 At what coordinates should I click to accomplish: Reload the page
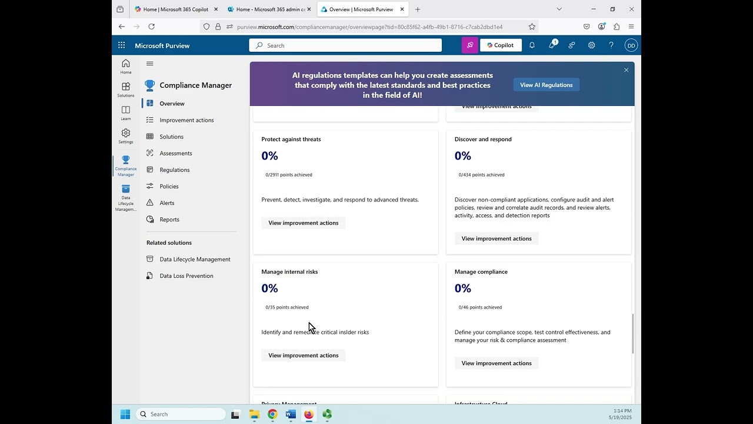coord(151,26)
